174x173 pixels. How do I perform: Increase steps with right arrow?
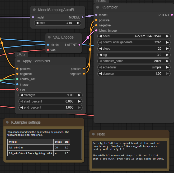point(167,49)
